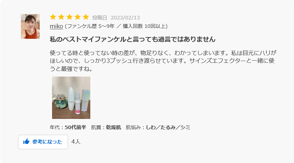Click the 4人 helpful count
Viewport: 294px width, 163px height.
[x=76, y=142]
